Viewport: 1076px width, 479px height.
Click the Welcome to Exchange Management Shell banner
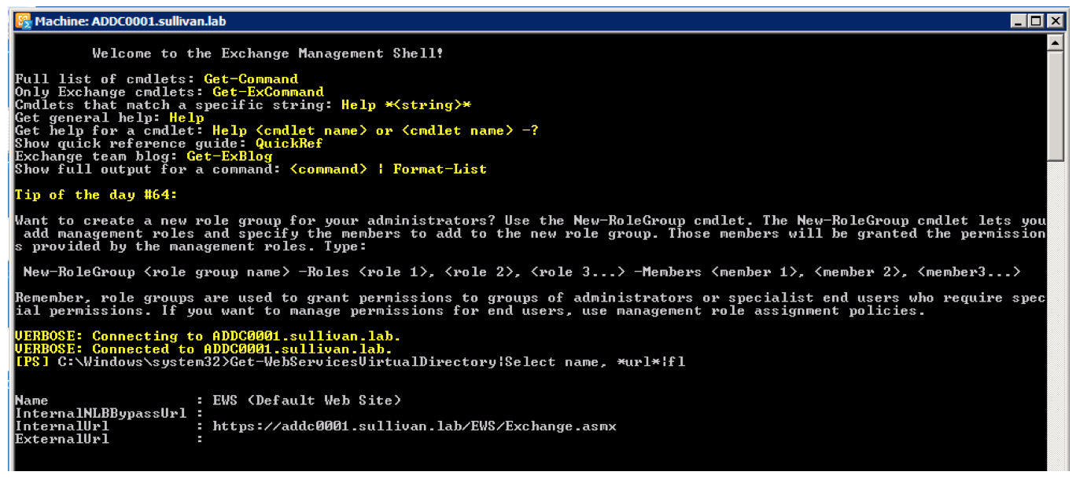coord(267,53)
